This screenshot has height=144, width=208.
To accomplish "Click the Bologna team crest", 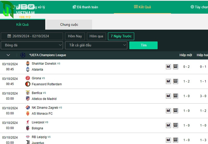I will (x=28, y=128).
